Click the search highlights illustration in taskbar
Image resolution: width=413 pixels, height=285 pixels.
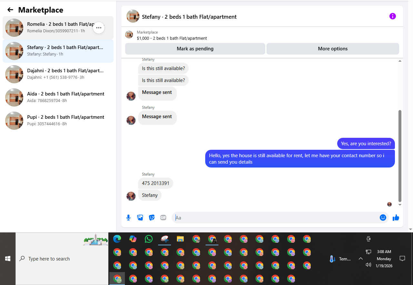click(x=95, y=239)
